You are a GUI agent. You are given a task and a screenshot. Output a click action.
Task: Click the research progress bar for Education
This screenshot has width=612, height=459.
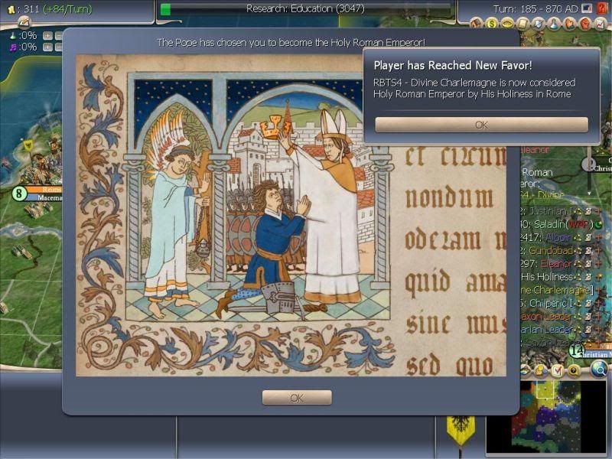(305, 8)
